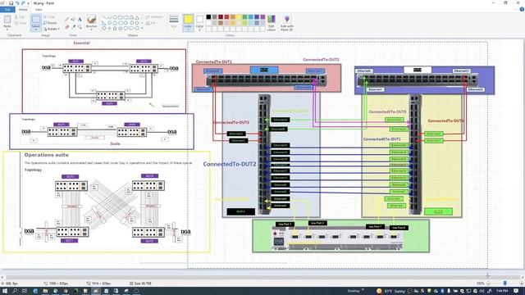Choose the purple color swatch
Image resolution: width=525 pixels, height=295 pixels.
click(262, 16)
